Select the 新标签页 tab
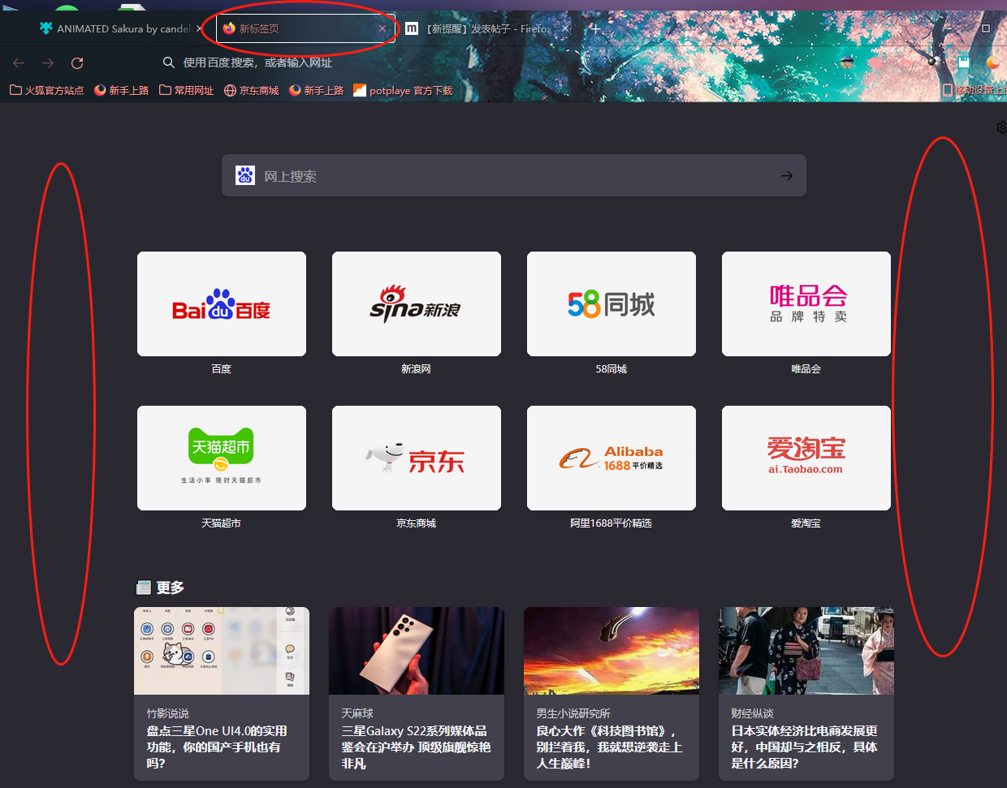This screenshot has width=1007, height=788. 305,28
